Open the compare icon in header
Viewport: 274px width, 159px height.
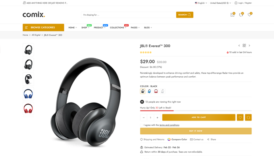point(241,15)
